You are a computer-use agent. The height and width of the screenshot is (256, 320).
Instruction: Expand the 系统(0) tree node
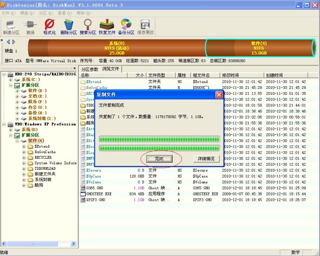[10, 130]
